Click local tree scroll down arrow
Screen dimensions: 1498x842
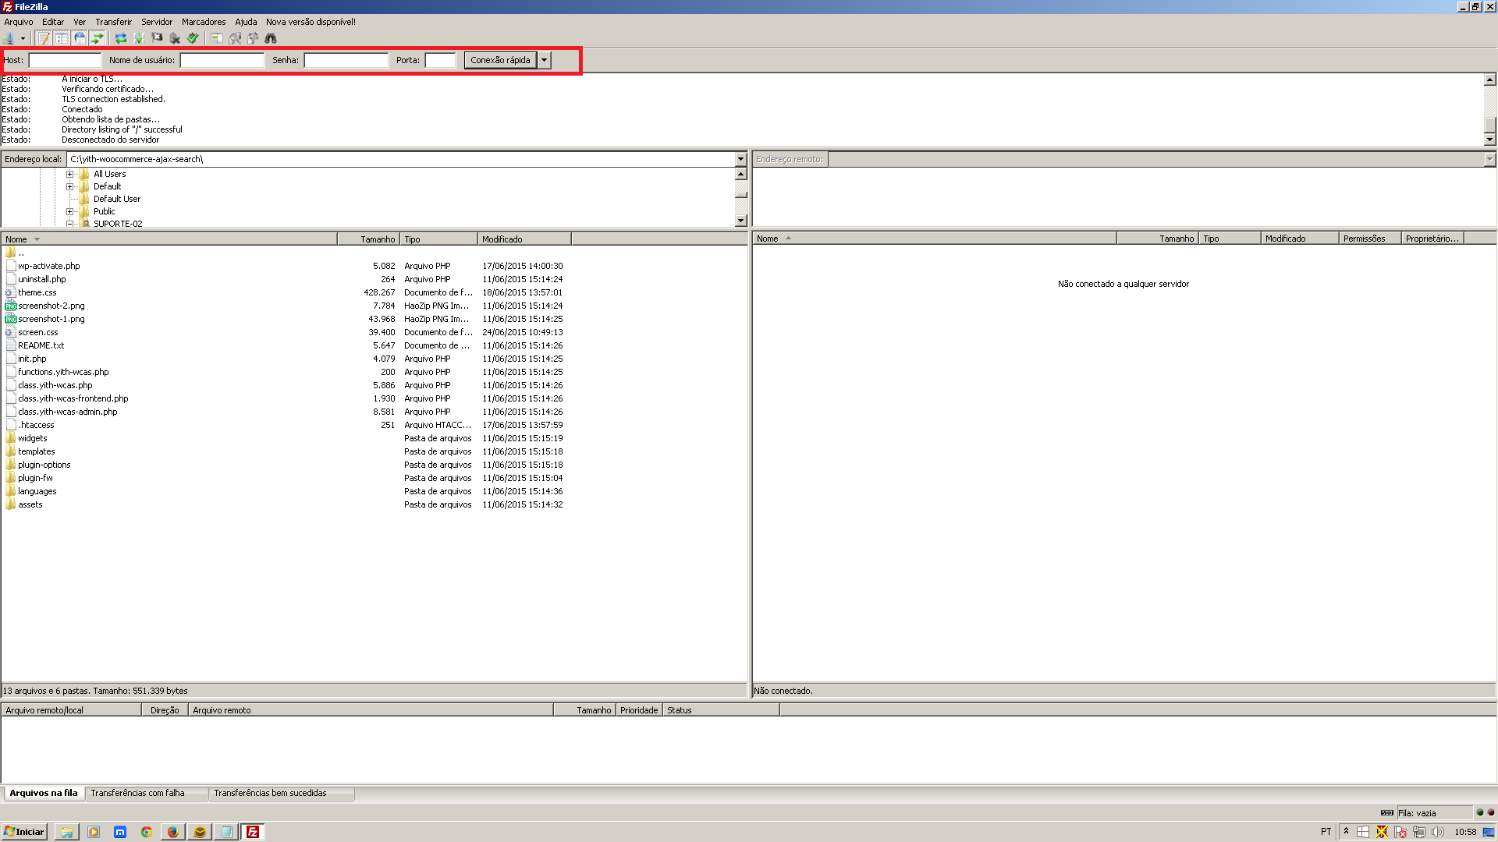(740, 221)
